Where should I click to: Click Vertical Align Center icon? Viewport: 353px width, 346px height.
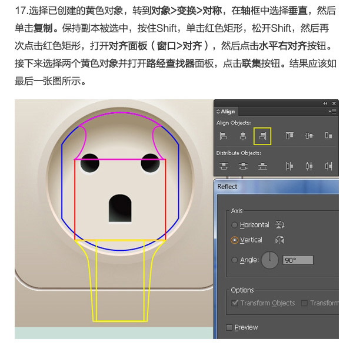(x=309, y=136)
